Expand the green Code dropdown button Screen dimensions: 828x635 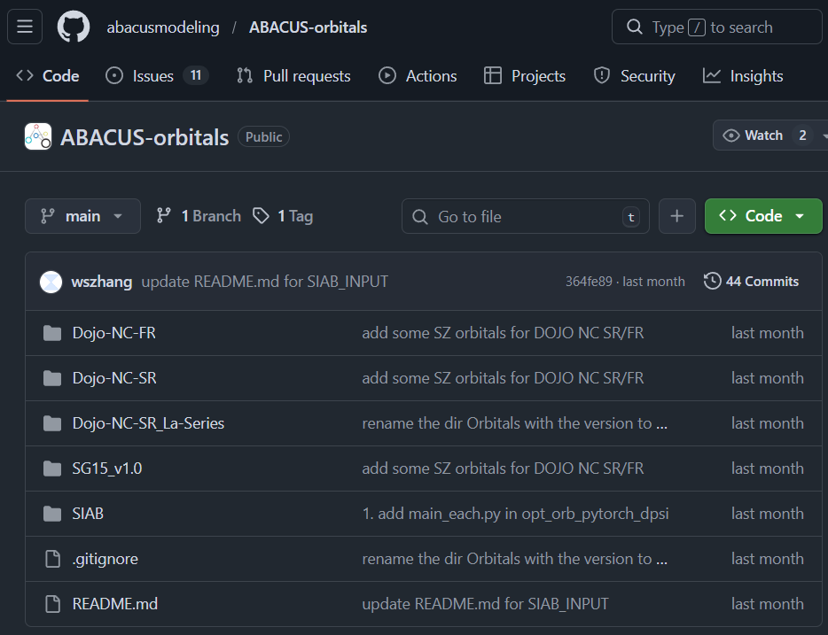(x=763, y=216)
